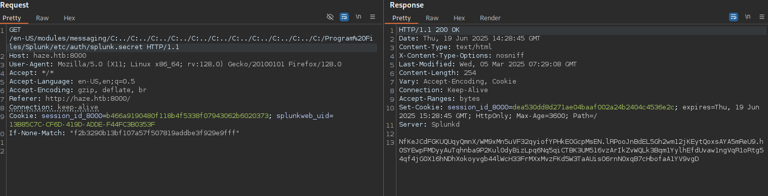Click the Request panel title
Screen dimensions: 768x196
[x=15, y=5]
